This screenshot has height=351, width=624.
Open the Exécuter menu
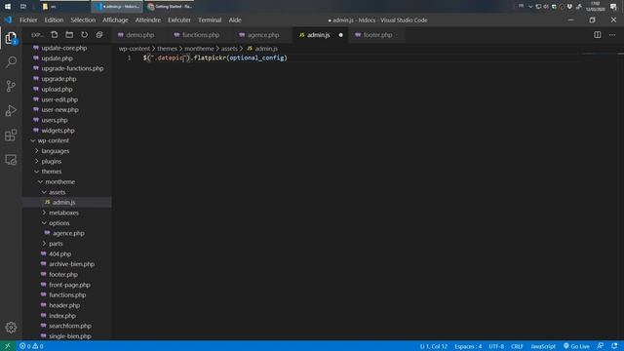(179, 19)
